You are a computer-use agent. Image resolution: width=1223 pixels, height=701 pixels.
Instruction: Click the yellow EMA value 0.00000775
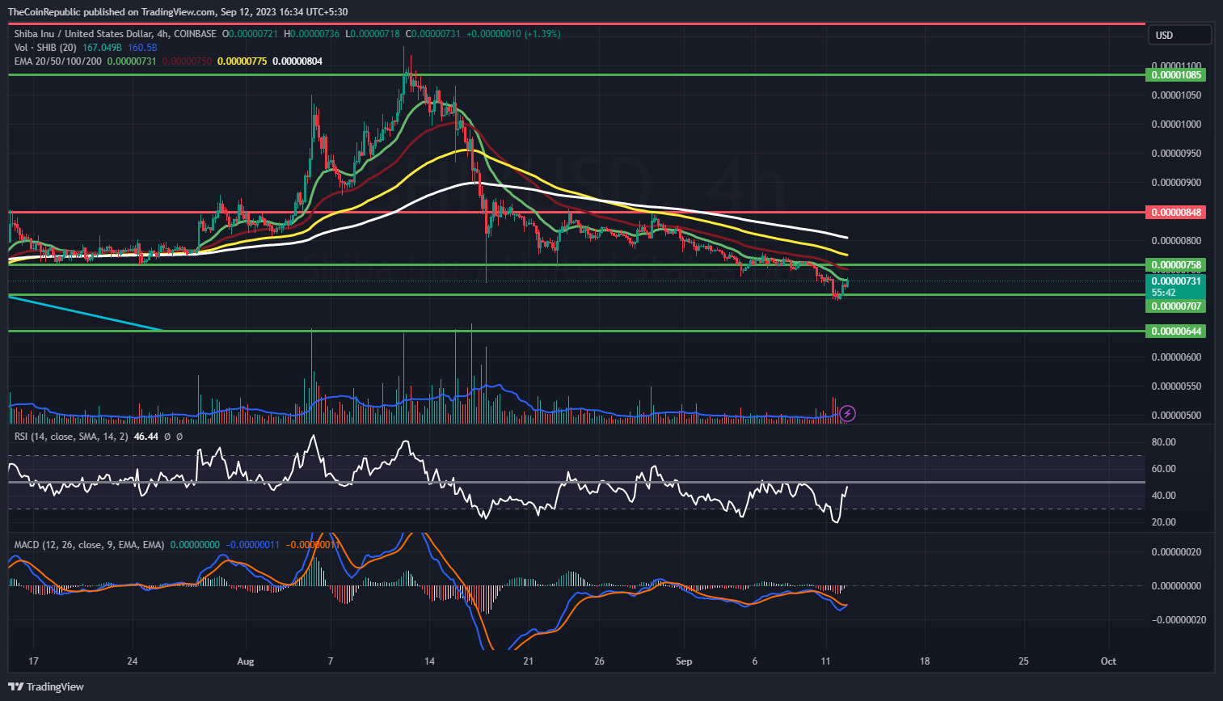pos(242,61)
